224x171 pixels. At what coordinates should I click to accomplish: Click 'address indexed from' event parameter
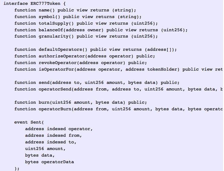pyautogui.click(x=53, y=135)
